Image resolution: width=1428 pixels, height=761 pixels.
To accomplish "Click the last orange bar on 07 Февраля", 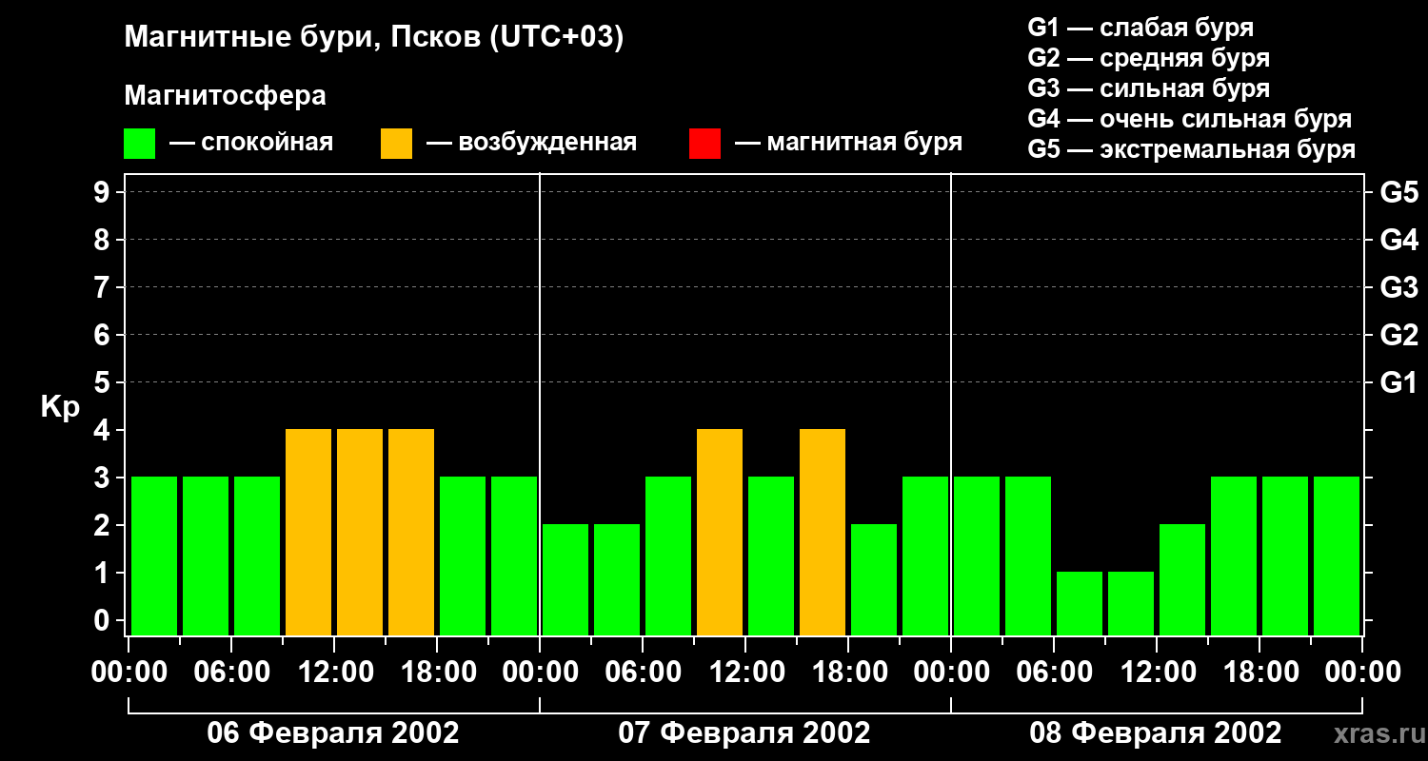I will point(823,532).
